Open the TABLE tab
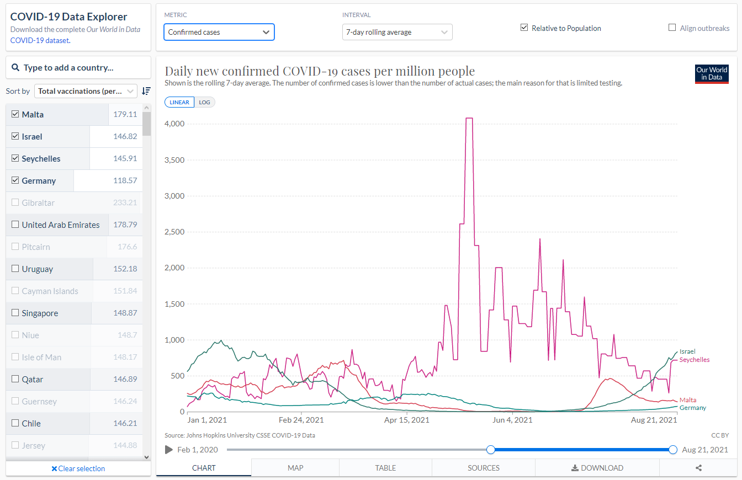 point(385,468)
